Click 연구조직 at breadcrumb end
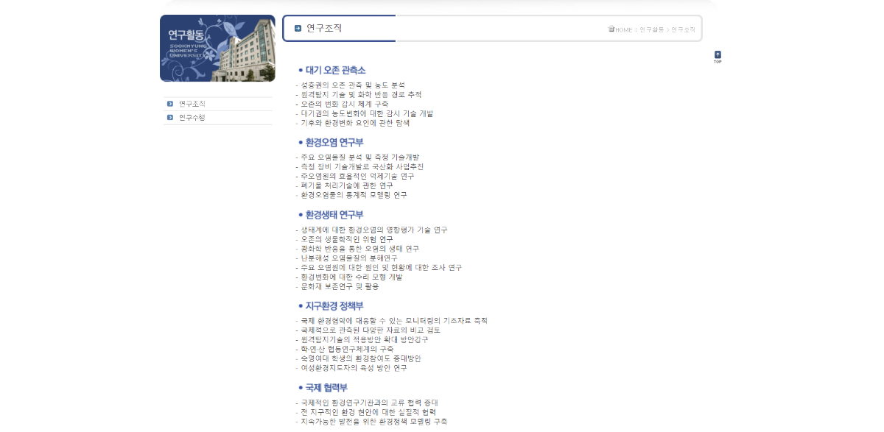Viewport: 884px width, 432px height. click(x=683, y=30)
